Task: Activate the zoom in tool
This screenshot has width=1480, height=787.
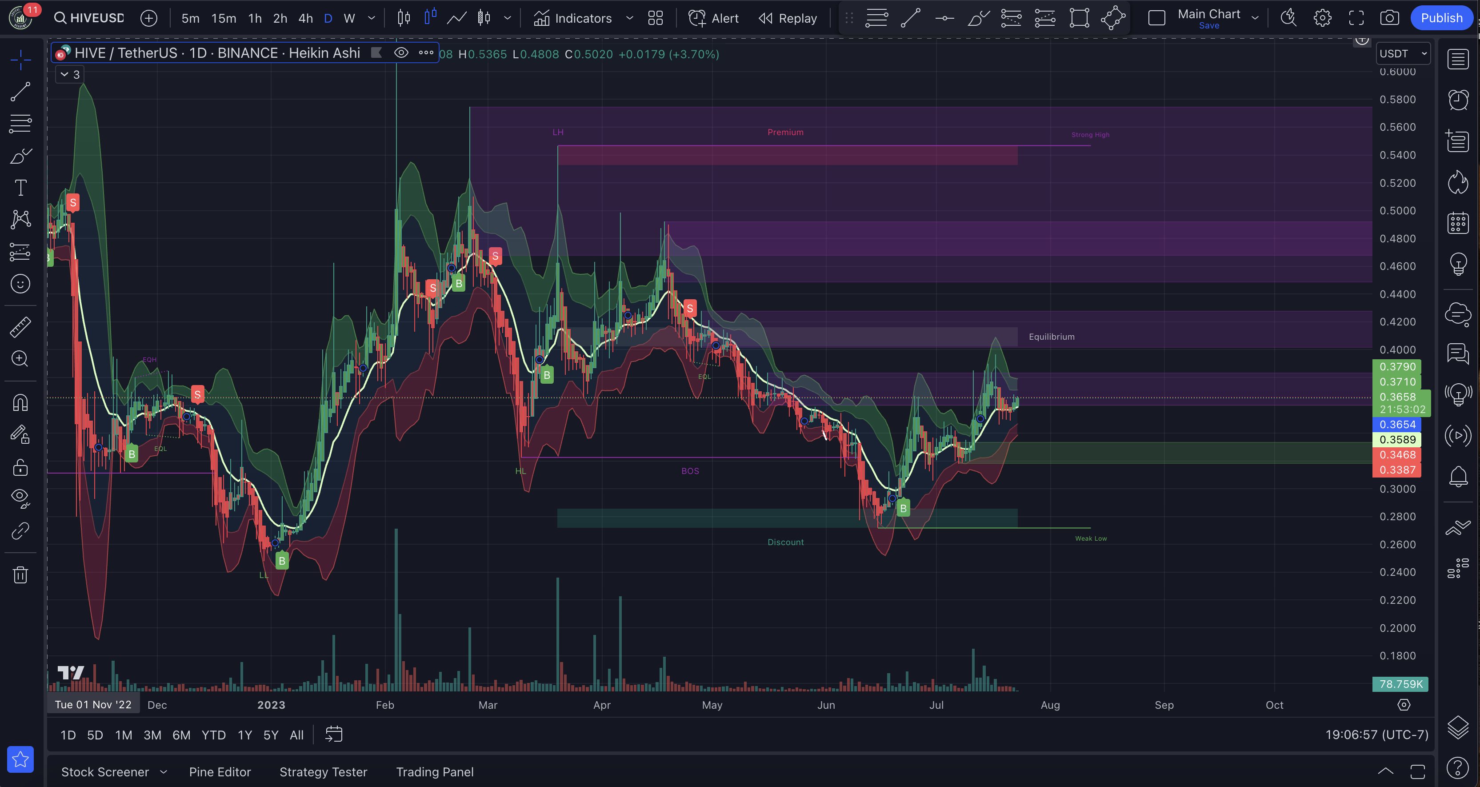Action: tap(21, 359)
